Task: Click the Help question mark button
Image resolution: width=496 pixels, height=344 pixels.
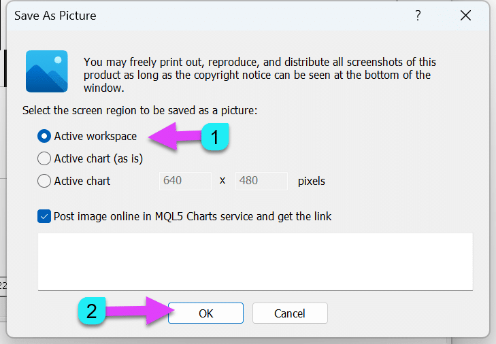Action: point(418,16)
